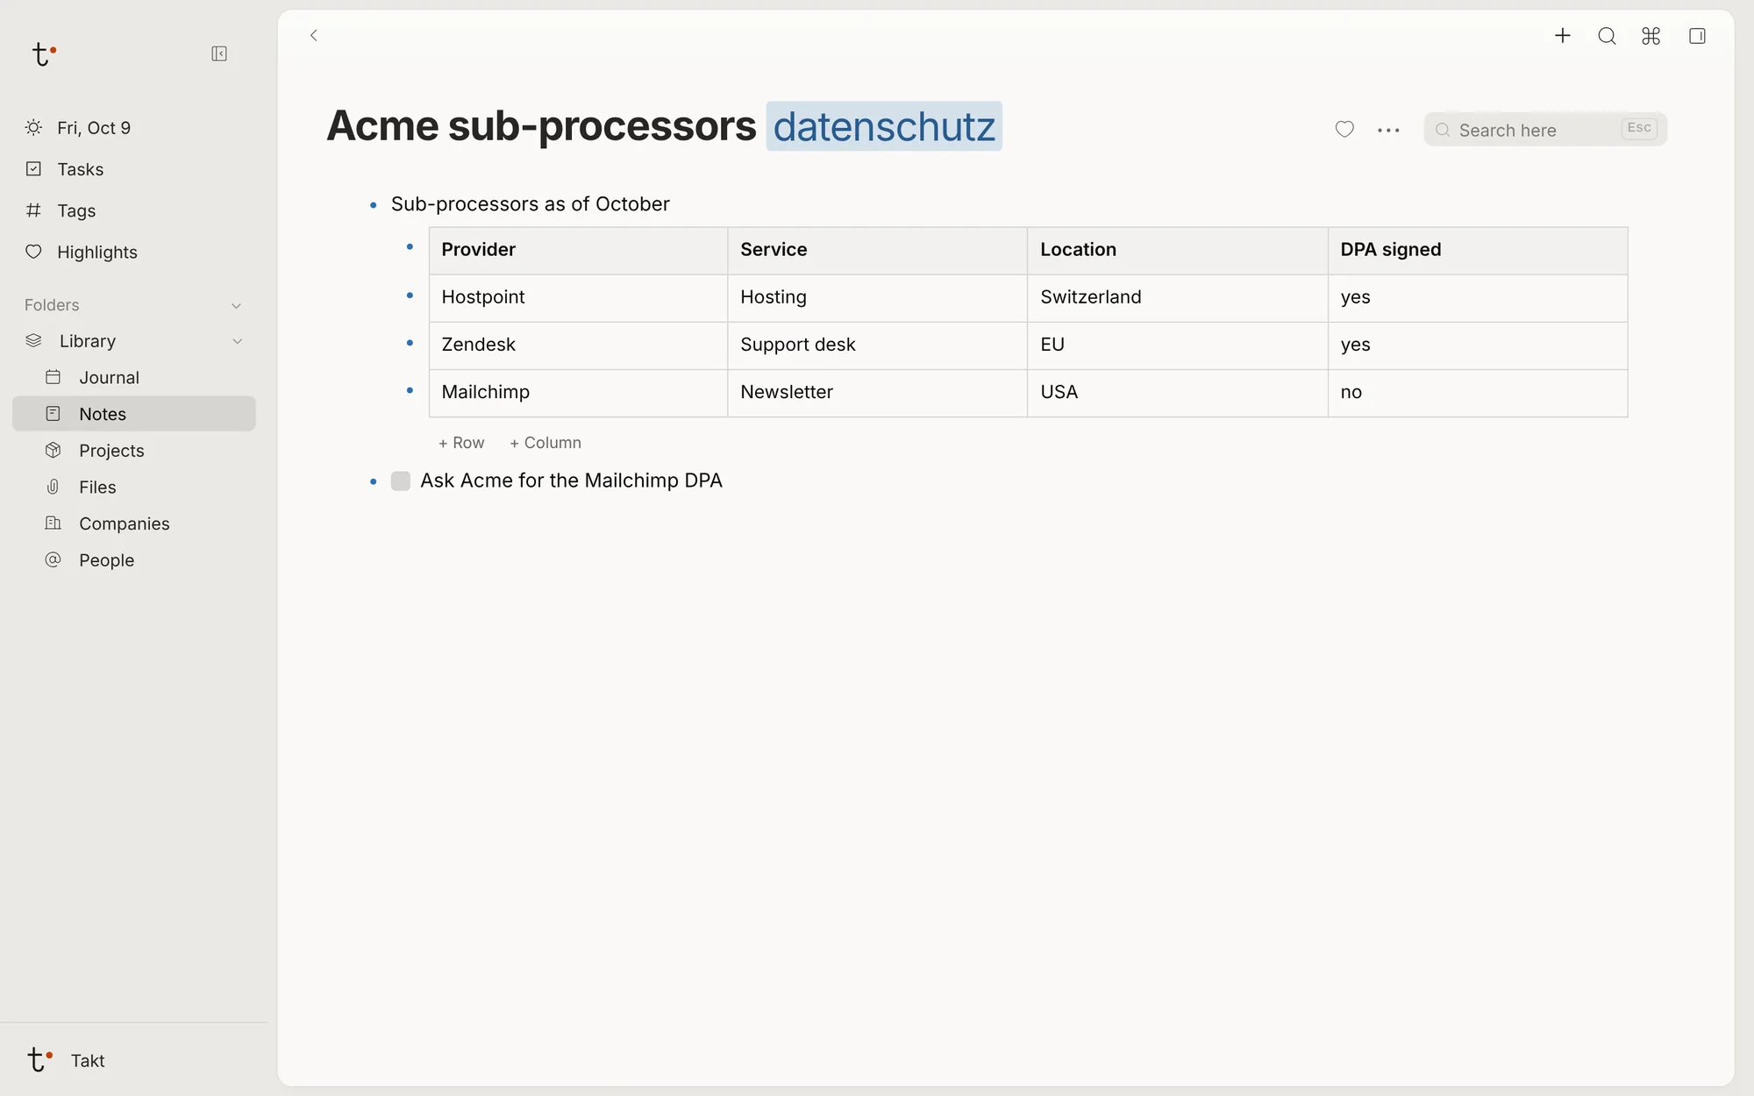The image size is (1754, 1096).
Task: Check the Ask Acme for Mailchimp DPA task
Action: (401, 481)
